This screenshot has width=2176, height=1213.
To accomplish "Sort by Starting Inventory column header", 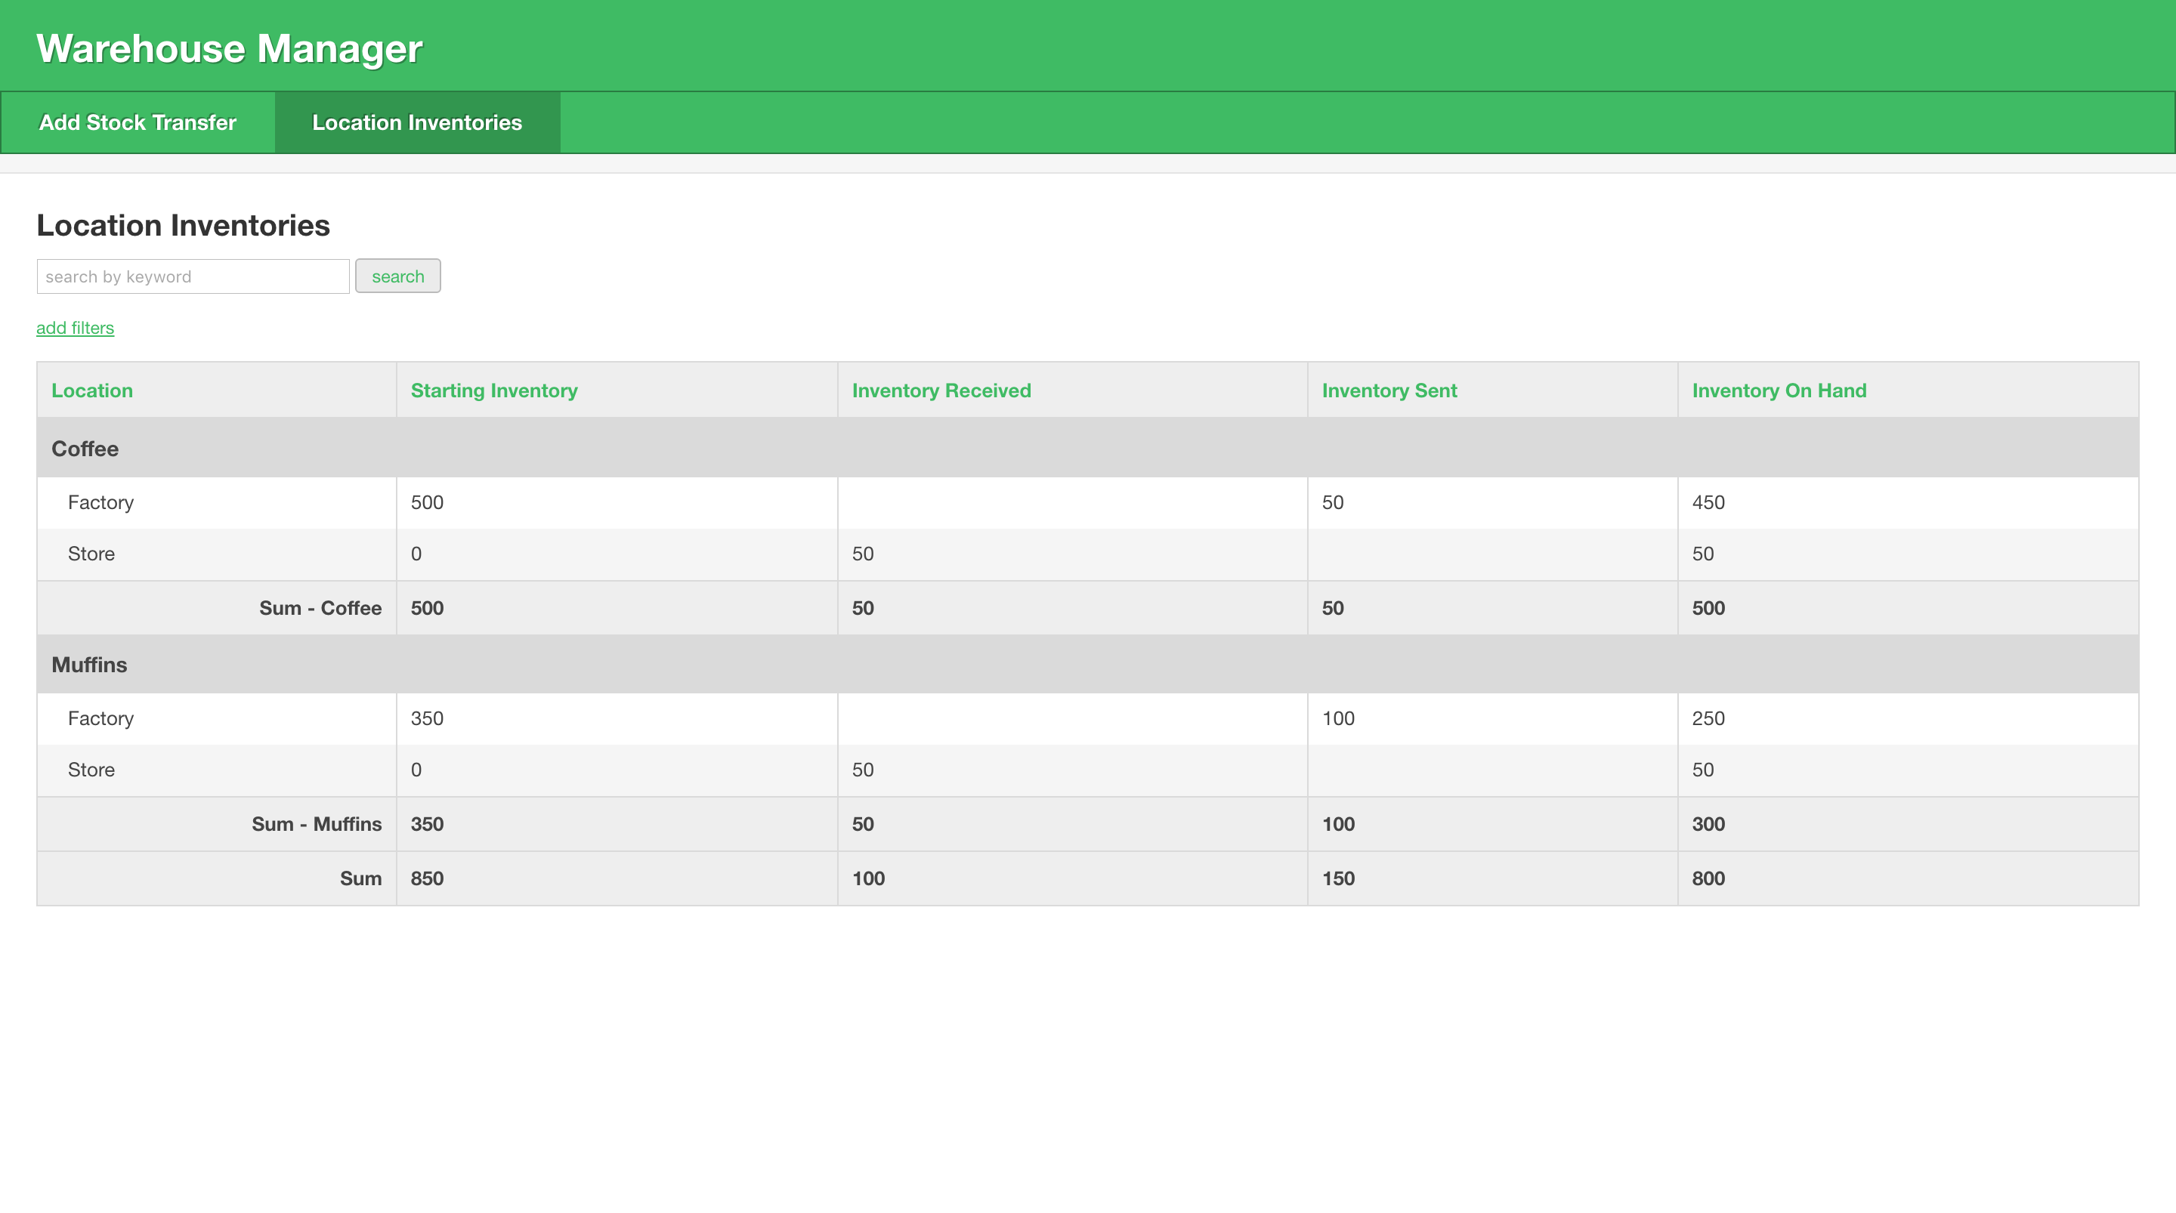I will pyautogui.click(x=494, y=390).
